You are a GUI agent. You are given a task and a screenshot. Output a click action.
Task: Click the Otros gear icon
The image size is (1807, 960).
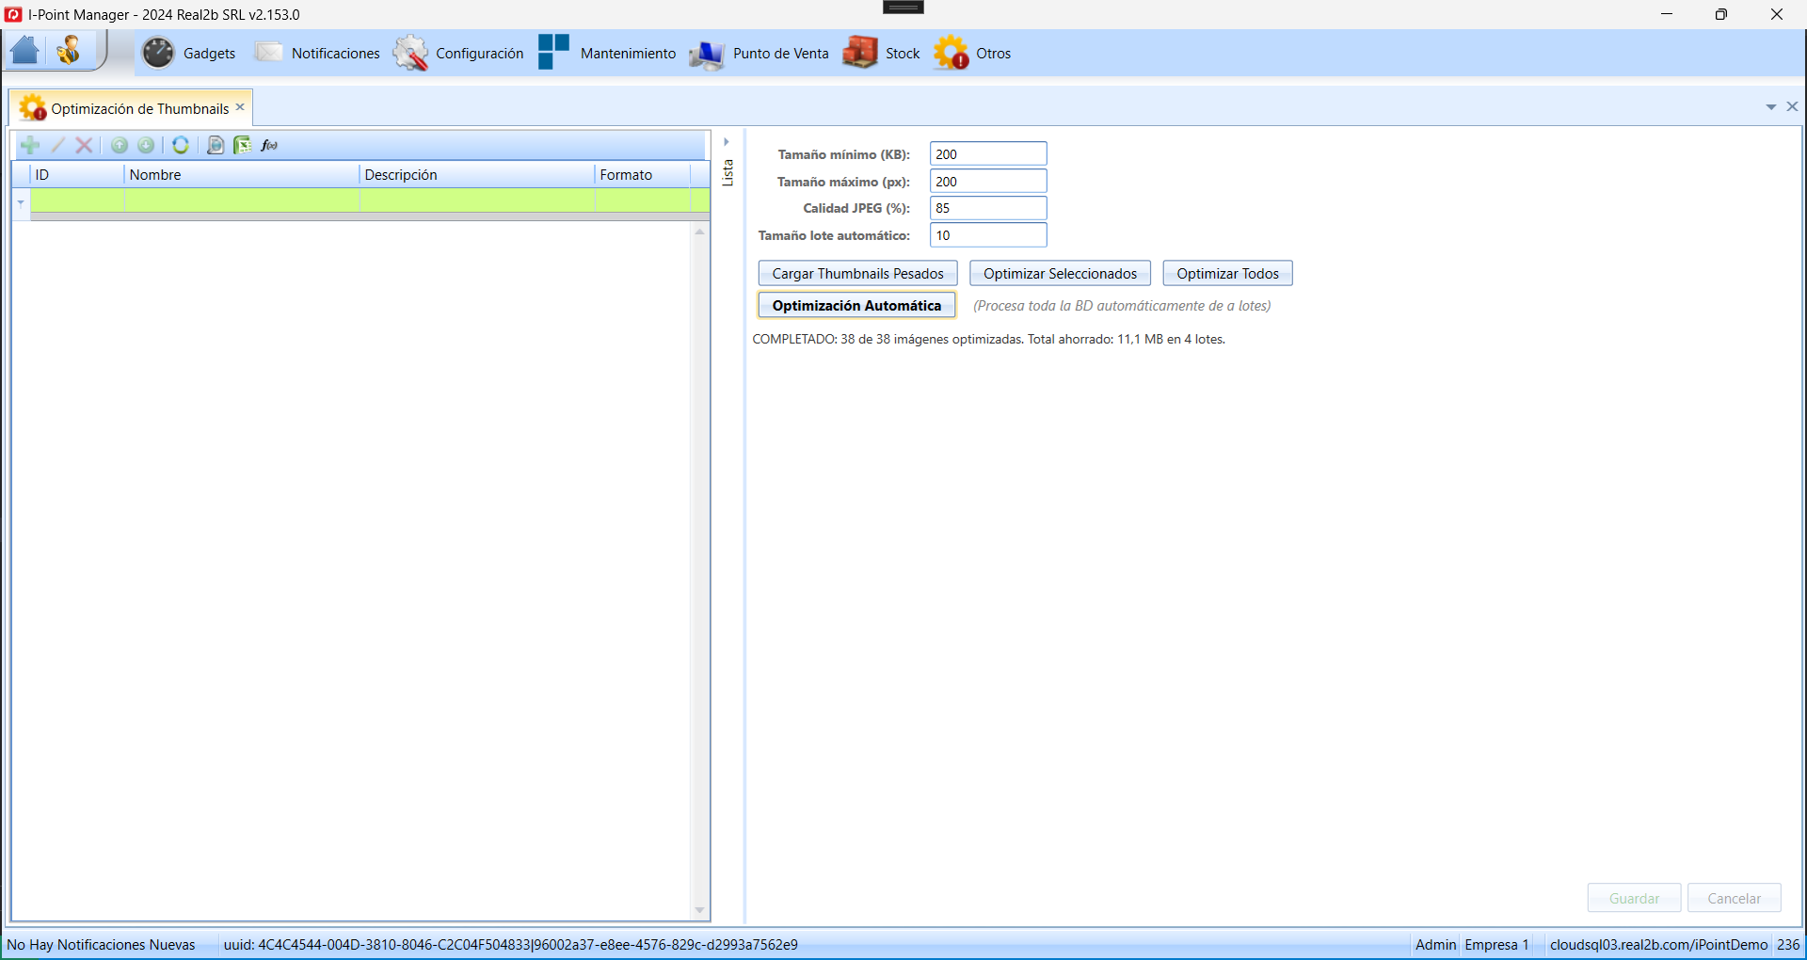pos(951,53)
